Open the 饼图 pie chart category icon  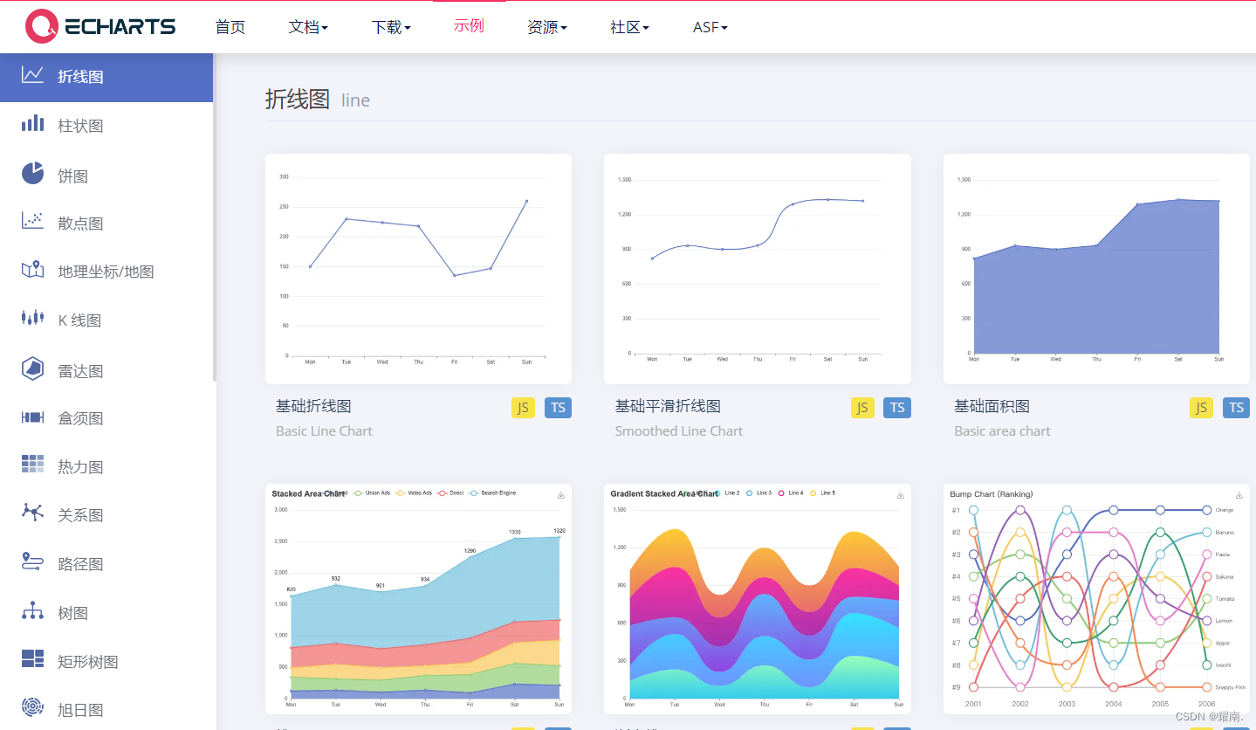[x=32, y=174]
